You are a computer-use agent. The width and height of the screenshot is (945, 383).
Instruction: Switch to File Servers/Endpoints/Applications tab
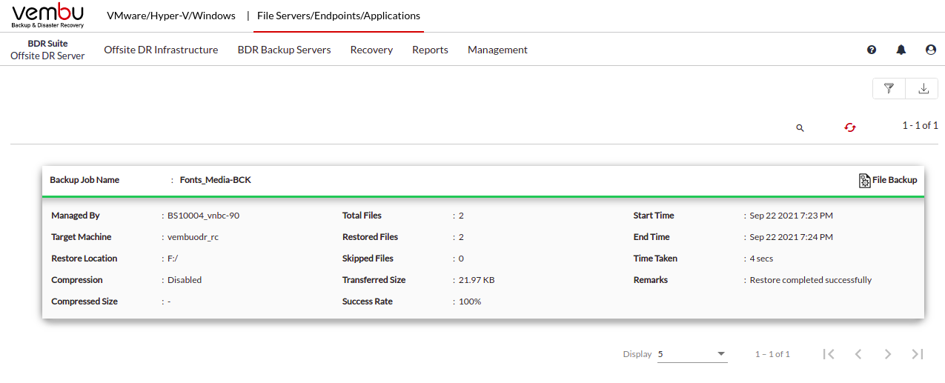(339, 16)
